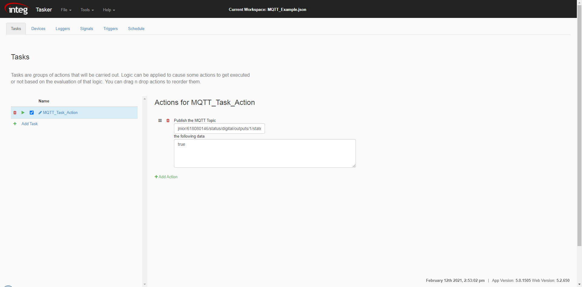
Task: Click the Actions for MQTT_Task_Action heading
Action: 205,102
